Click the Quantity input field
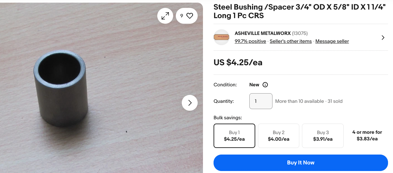The width and height of the screenshot is (393, 173). tap(261, 101)
